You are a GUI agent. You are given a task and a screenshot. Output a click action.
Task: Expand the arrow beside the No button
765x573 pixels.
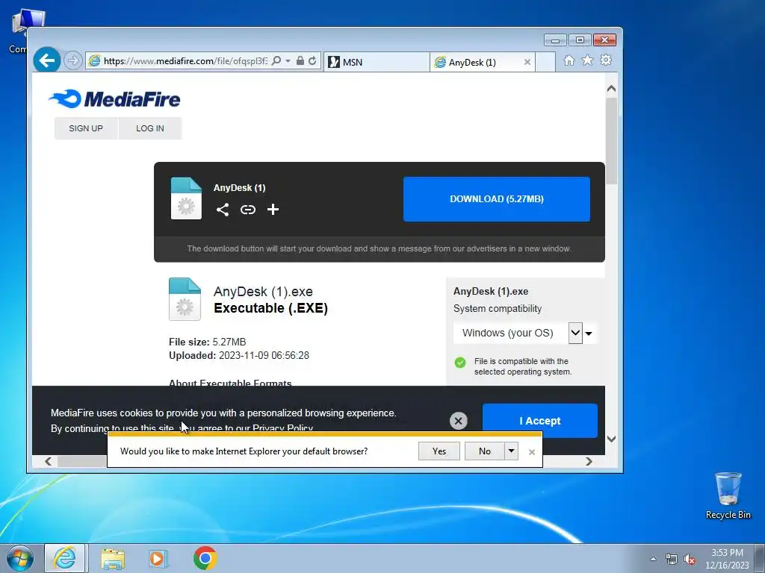511,451
